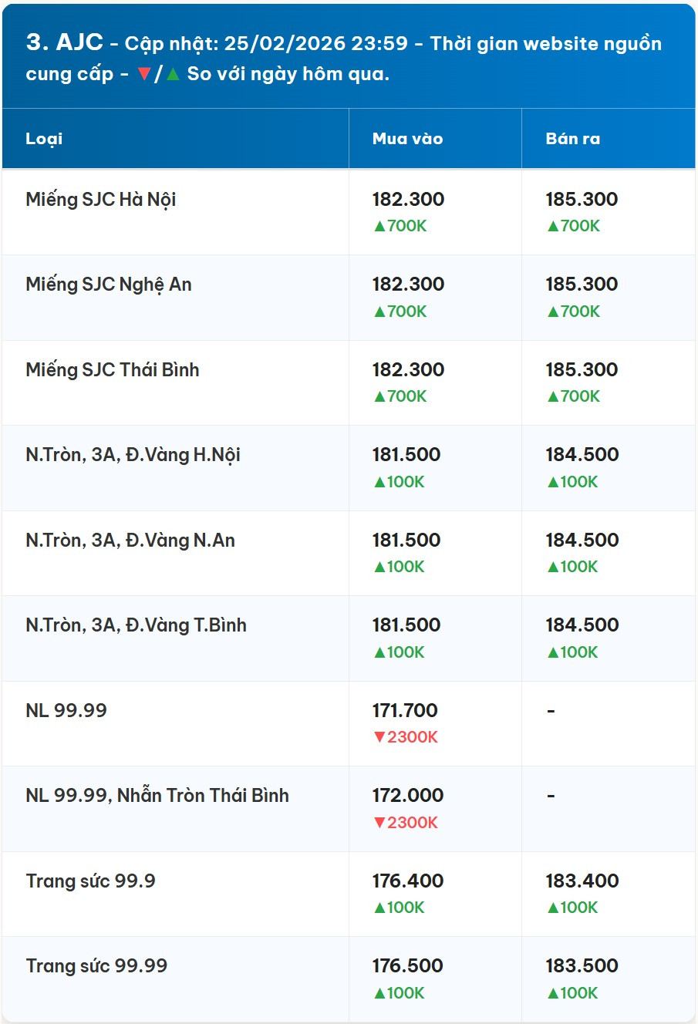Click 'Miếng SJC Hà Nội' row label
Screen dimensions: 698x1024
pyautogui.click(x=100, y=200)
